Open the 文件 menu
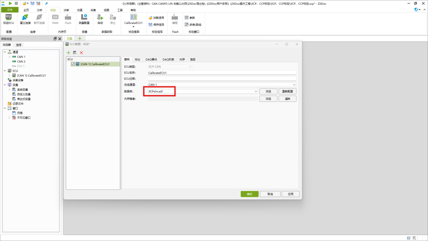The width and height of the screenshot is (428, 241). (10, 10)
